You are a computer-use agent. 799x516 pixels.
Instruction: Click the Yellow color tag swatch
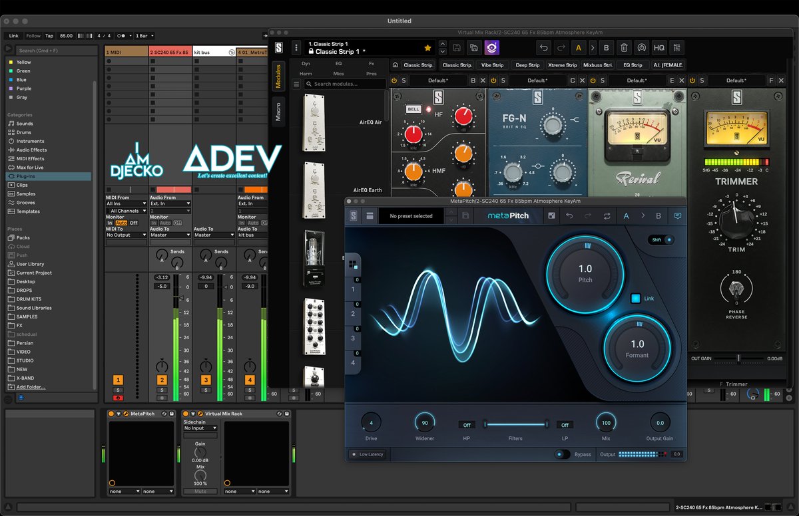pyautogui.click(x=10, y=63)
